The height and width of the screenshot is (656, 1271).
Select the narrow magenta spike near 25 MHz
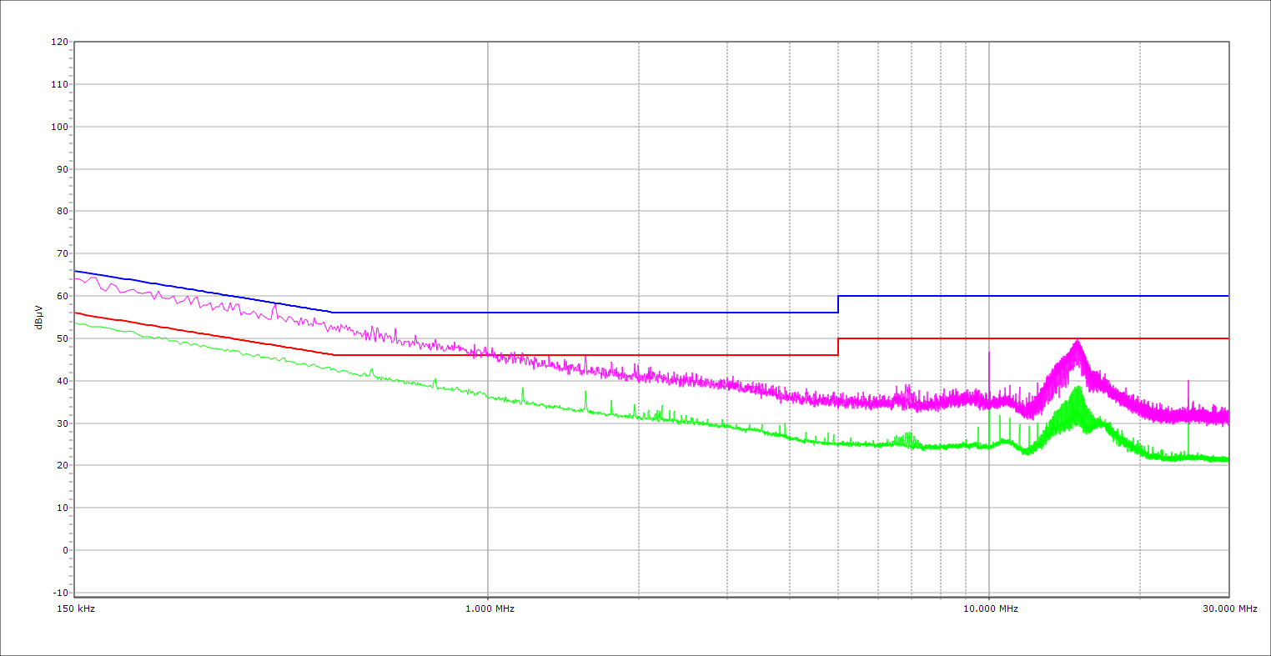[1188, 382]
